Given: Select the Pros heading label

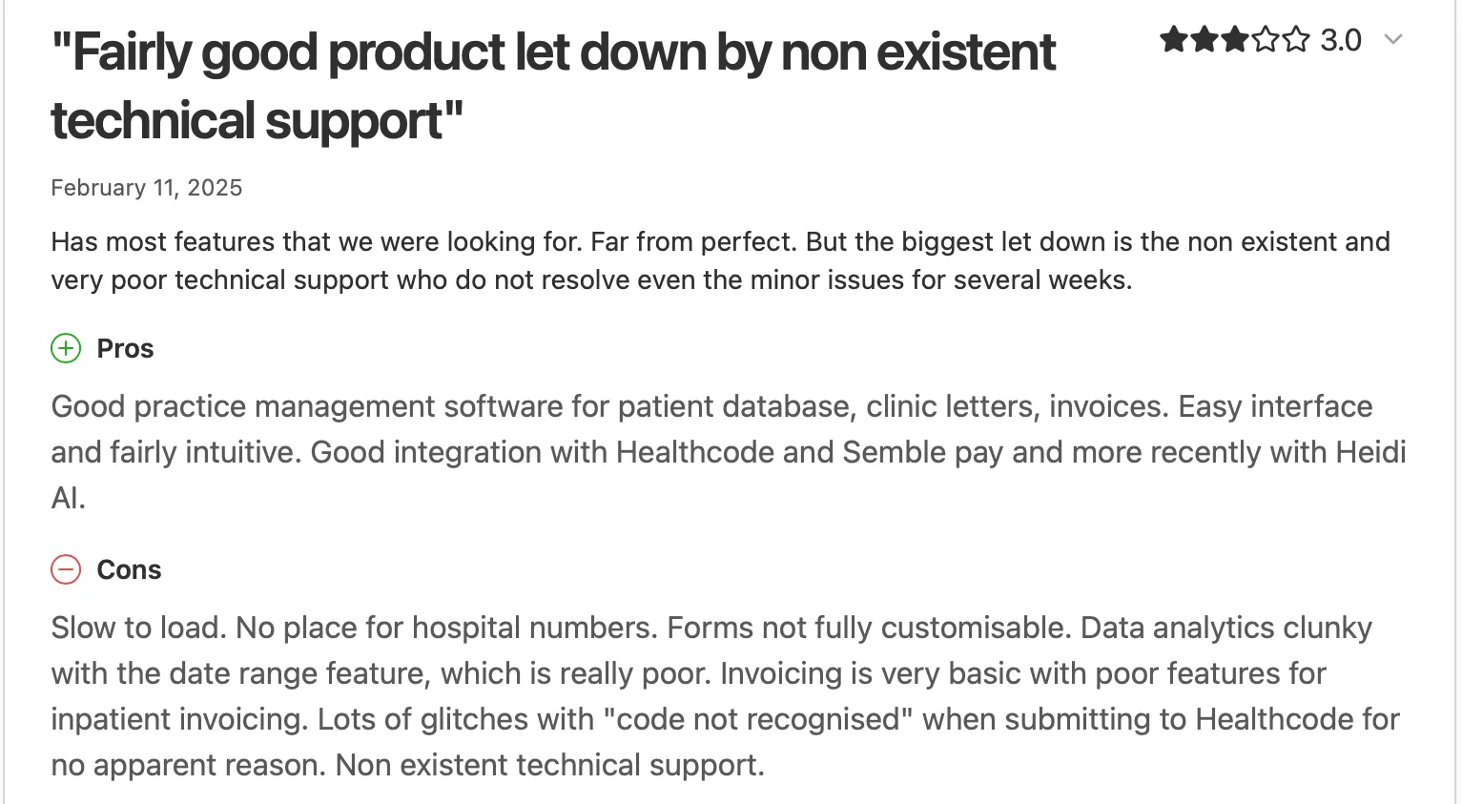Looking at the screenshot, I should 125,349.
